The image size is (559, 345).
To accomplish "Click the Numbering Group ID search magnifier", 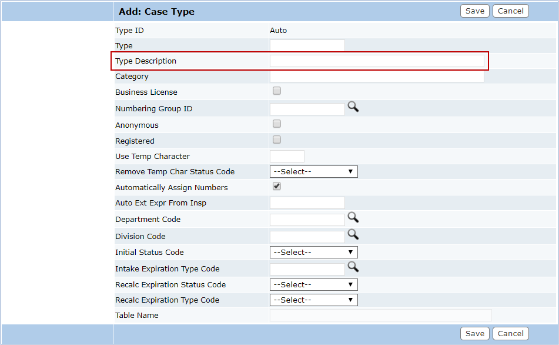I will (353, 107).
